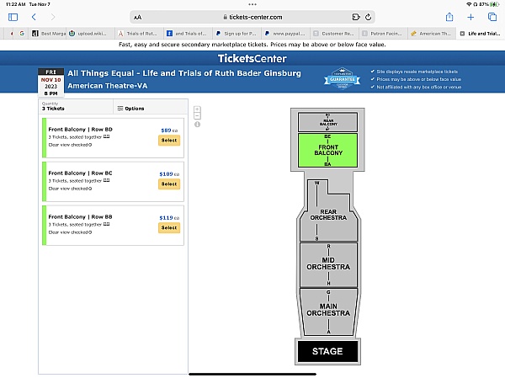Switch to the www.paypal tab

[x=285, y=33]
